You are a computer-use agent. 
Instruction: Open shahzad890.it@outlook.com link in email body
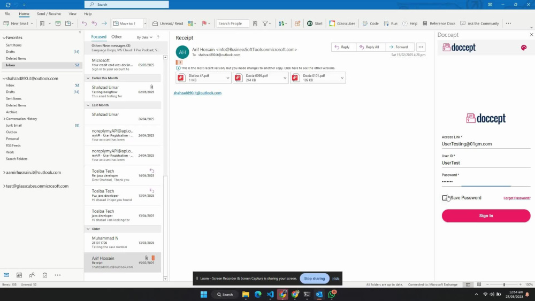click(x=197, y=92)
